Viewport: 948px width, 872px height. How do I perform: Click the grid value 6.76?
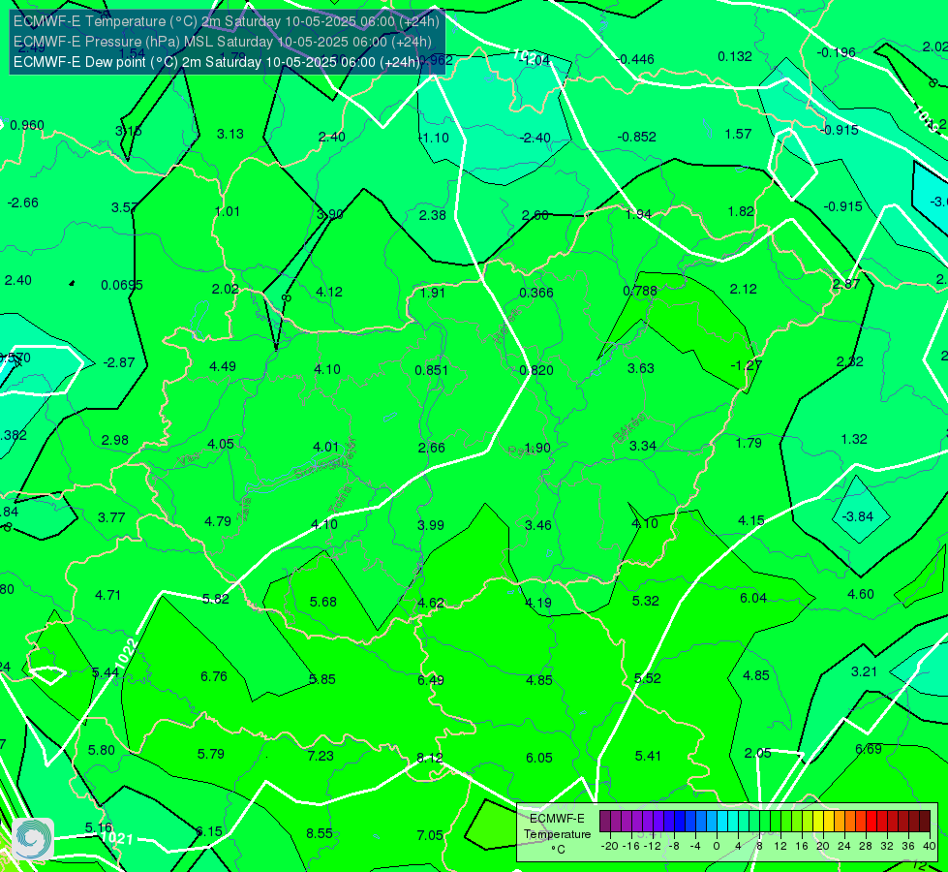(x=214, y=676)
